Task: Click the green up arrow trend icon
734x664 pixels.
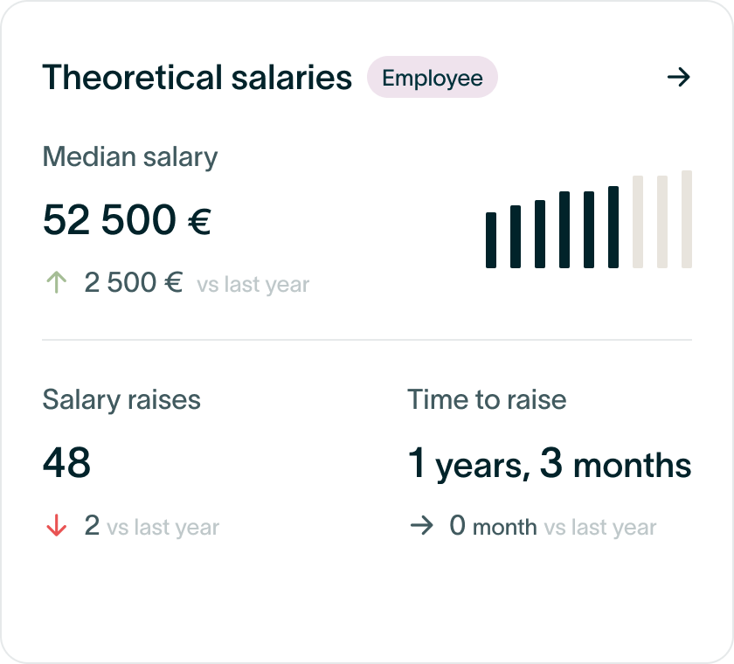Action: click(x=57, y=282)
